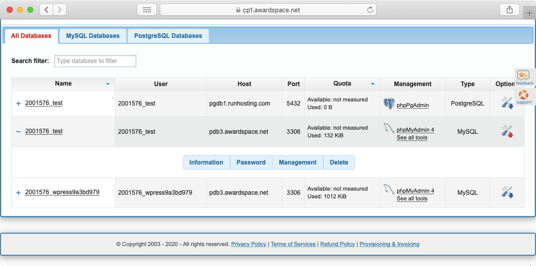Click the feedback star icon

pos(523,75)
